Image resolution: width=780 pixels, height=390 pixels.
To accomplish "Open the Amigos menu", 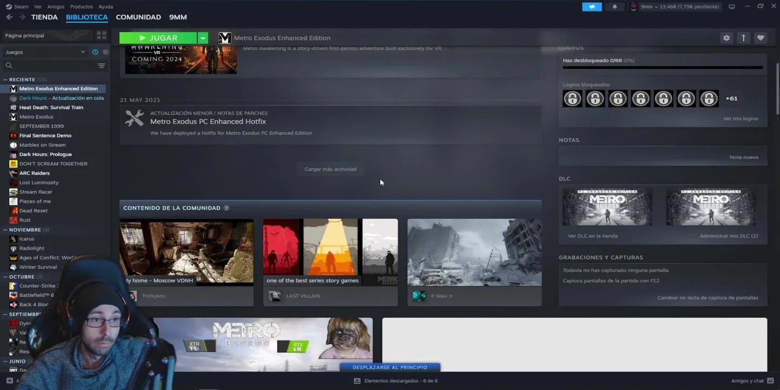I will [56, 6].
